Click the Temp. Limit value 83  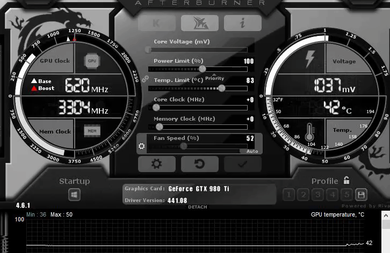click(250, 80)
